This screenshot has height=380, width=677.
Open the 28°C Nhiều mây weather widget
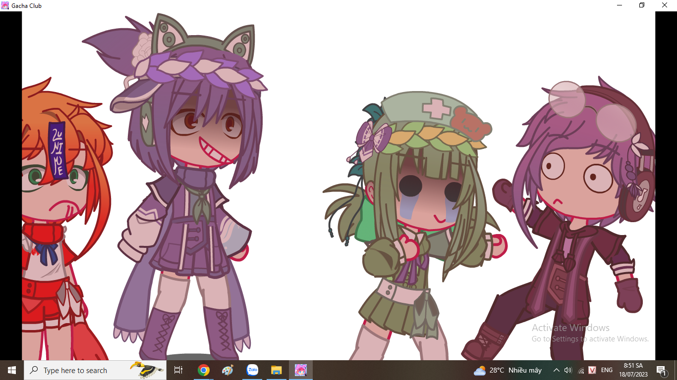click(508, 370)
